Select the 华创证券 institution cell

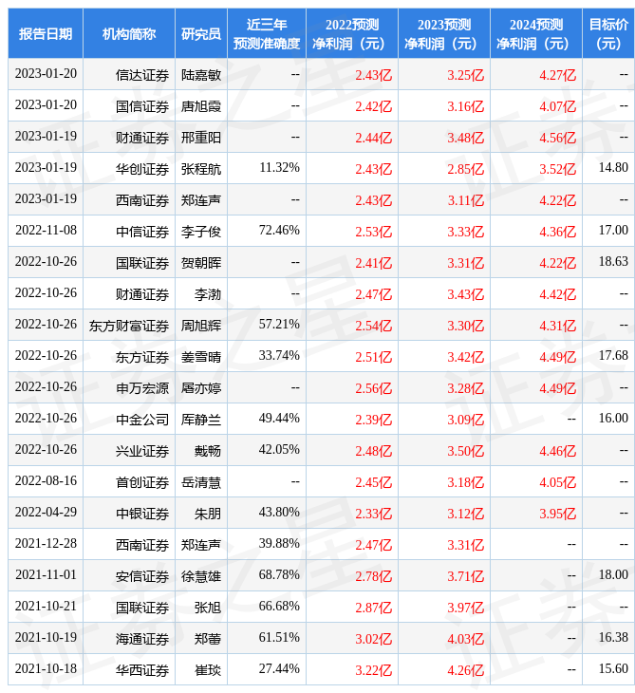pyautogui.click(x=142, y=169)
